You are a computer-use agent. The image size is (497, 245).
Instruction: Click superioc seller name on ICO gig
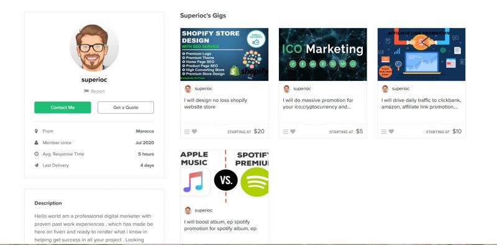coord(302,88)
